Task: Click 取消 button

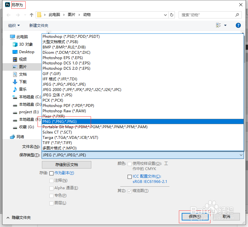Action: (x=226, y=217)
